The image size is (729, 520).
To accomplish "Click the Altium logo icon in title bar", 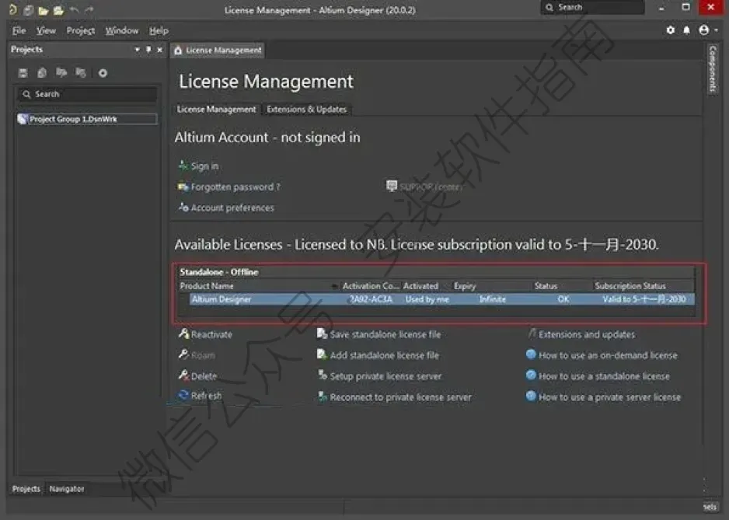I will 13,9.
